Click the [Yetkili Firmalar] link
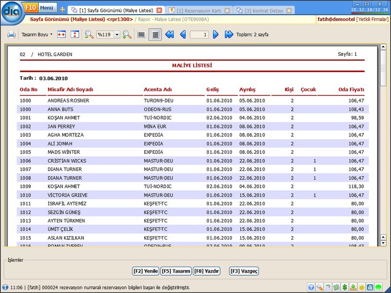The image size is (391, 293). [372, 19]
